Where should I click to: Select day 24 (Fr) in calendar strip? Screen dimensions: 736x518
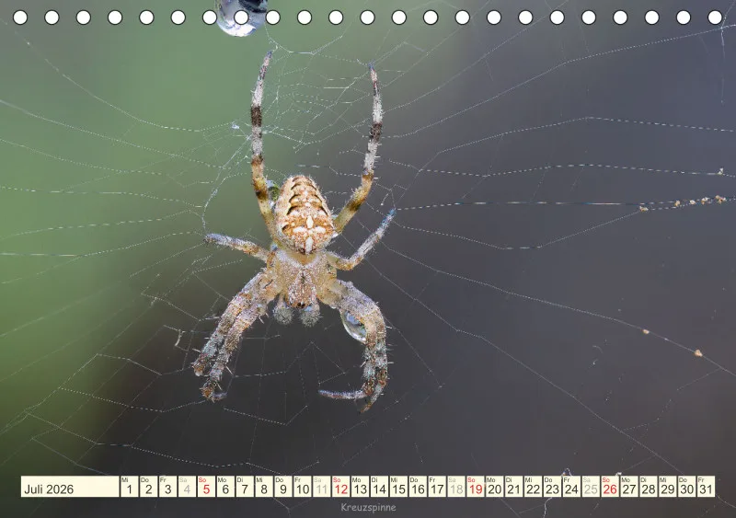pos(571,487)
